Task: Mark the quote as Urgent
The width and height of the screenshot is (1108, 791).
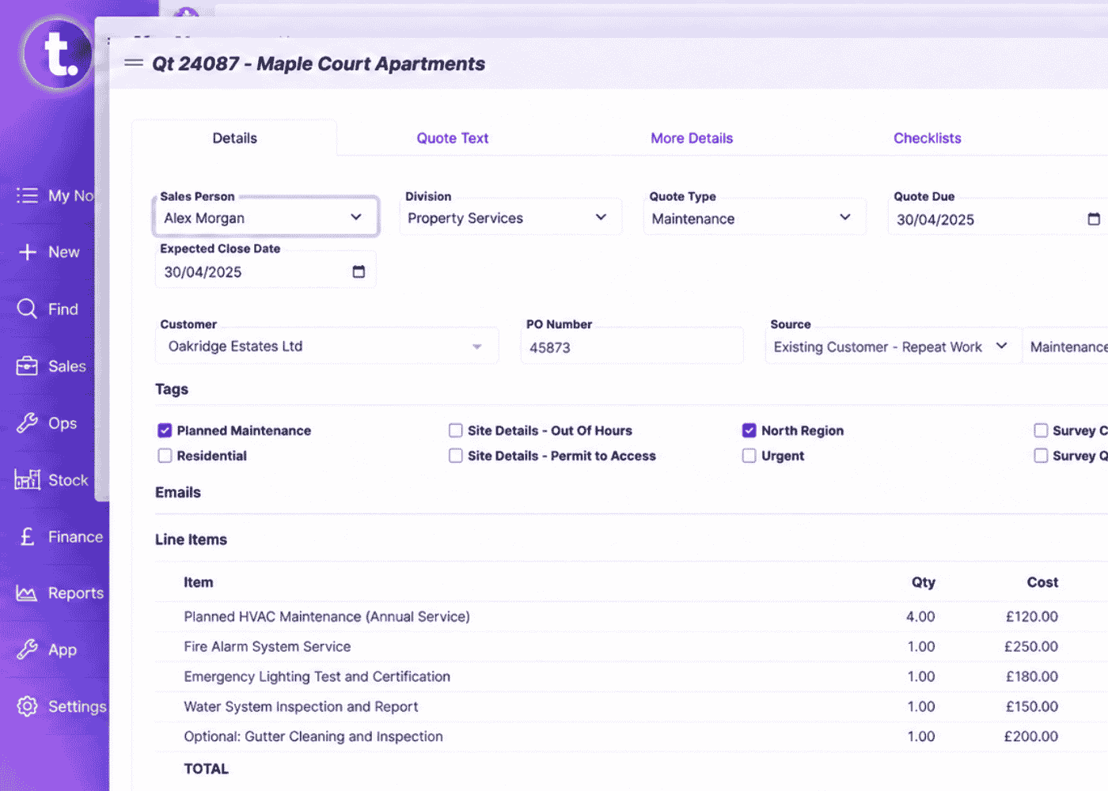Action: coord(749,456)
